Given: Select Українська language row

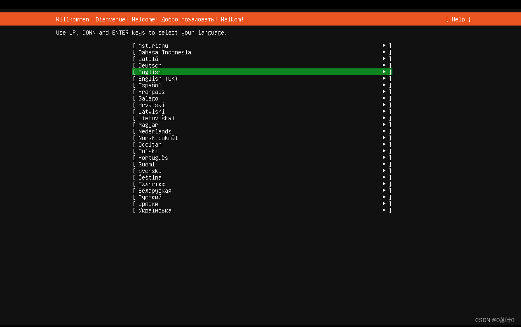Looking at the screenshot, I should 262,210.
